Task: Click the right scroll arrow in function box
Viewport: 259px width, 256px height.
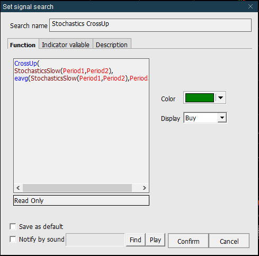Action: pyautogui.click(x=145, y=188)
